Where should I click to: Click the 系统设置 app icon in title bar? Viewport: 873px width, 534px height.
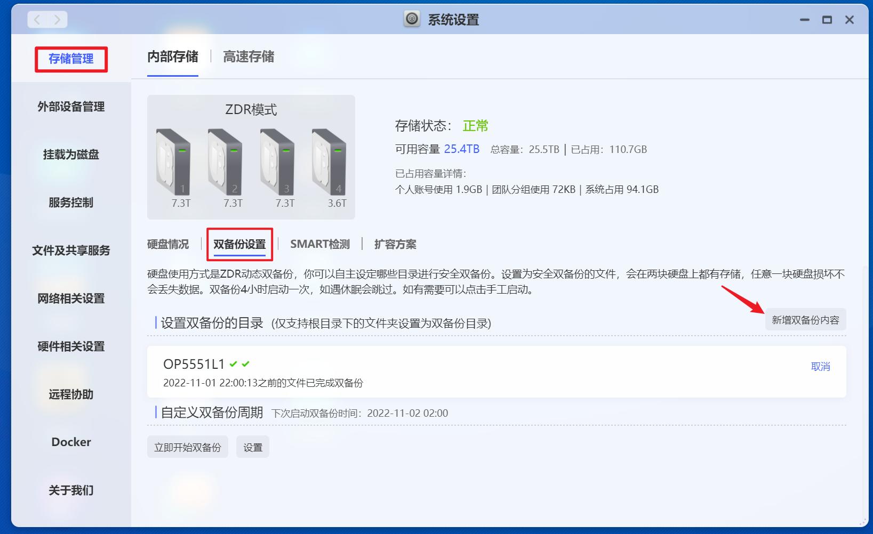coord(411,20)
